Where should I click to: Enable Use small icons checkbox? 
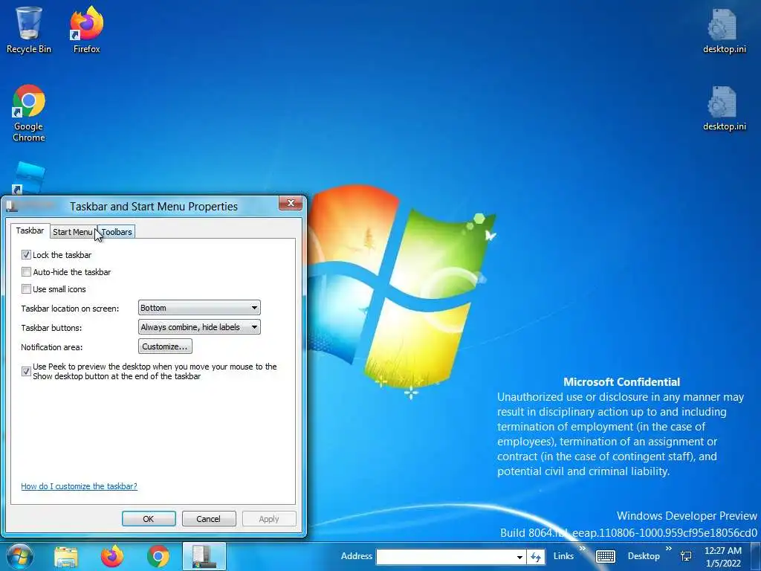pos(26,289)
